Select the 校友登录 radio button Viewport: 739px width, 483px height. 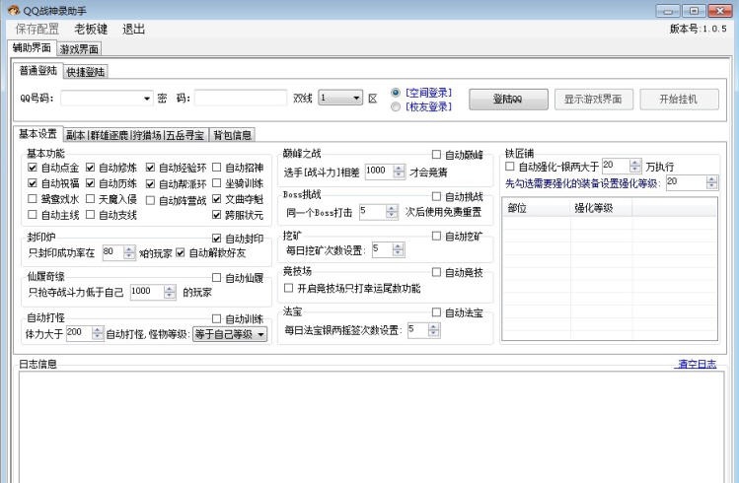tap(396, 106)
